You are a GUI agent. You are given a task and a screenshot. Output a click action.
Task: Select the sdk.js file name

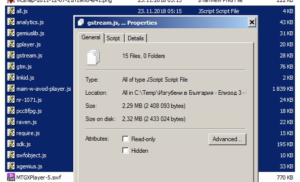(23, 144)
